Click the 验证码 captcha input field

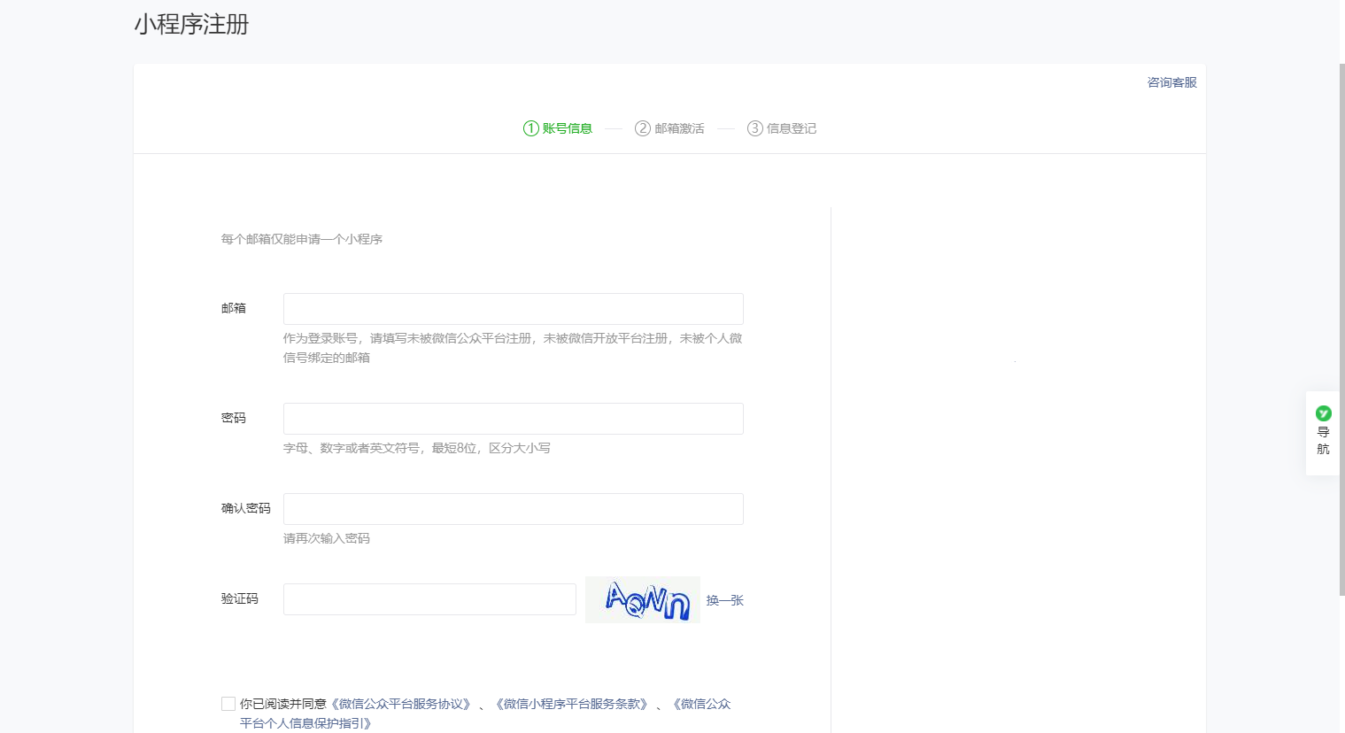pos(429,599)
